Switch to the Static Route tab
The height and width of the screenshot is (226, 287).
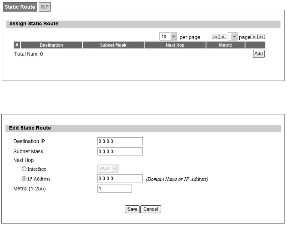coord(20,7)
